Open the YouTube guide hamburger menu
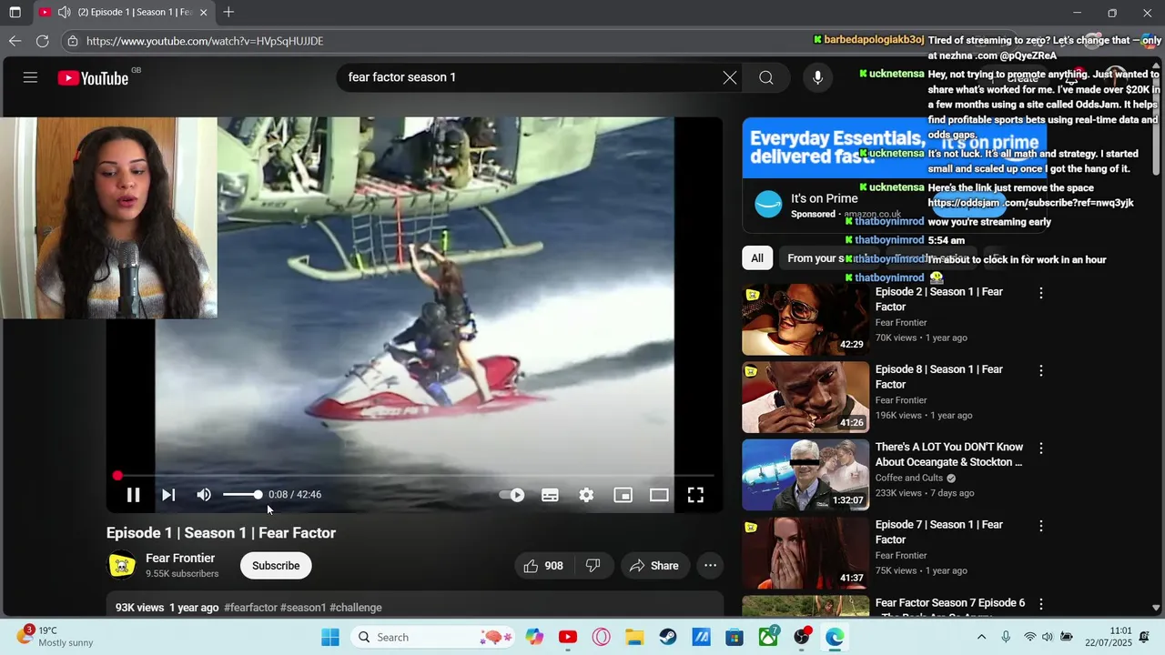 point(30,77)
